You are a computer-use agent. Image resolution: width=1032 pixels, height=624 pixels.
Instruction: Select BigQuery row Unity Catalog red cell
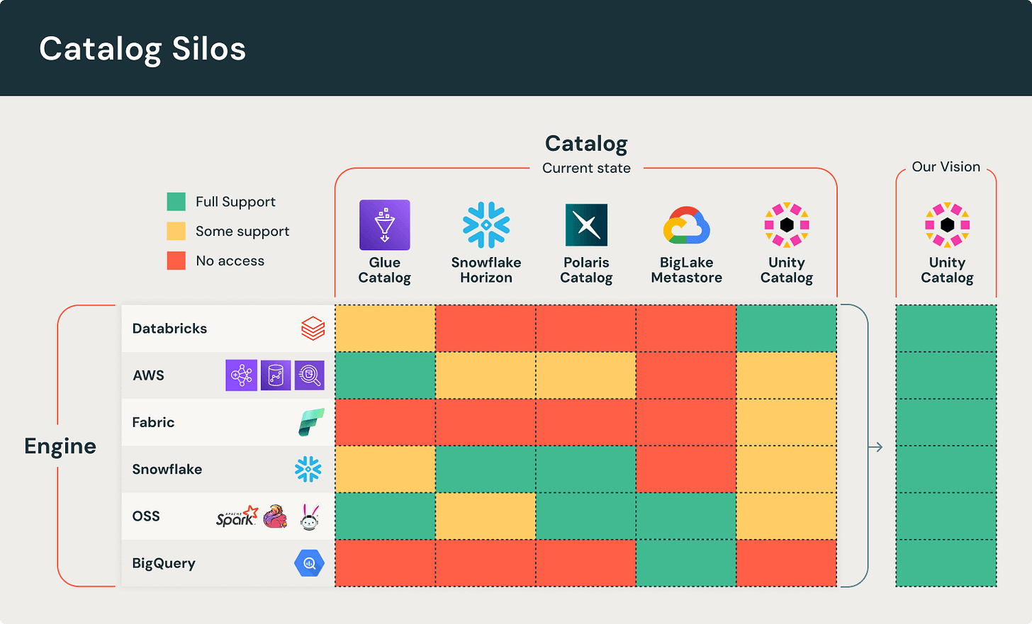point(787,563)
